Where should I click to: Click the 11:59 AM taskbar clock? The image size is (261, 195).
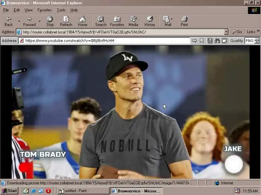[250, 191]
